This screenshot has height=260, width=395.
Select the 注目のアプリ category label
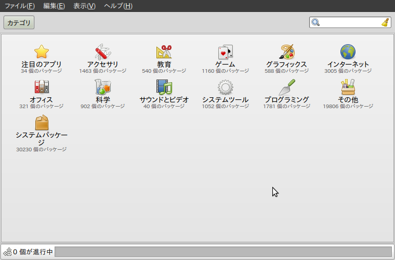point(41,64)
